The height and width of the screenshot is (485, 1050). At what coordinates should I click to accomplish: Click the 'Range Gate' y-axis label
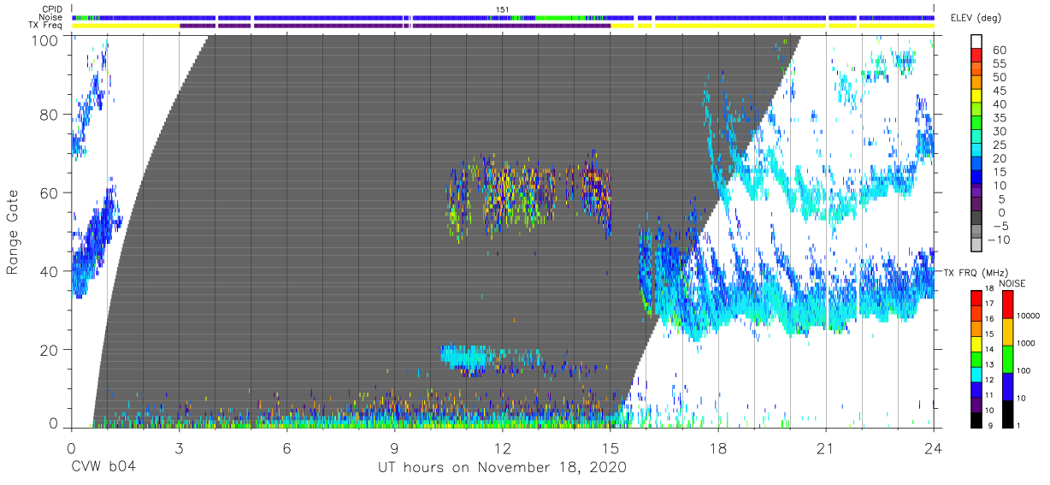point(13,231)
